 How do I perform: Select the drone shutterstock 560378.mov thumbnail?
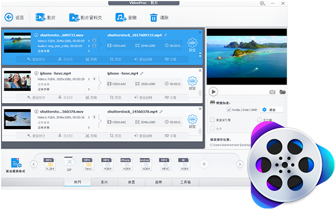[x=18, y=119]
